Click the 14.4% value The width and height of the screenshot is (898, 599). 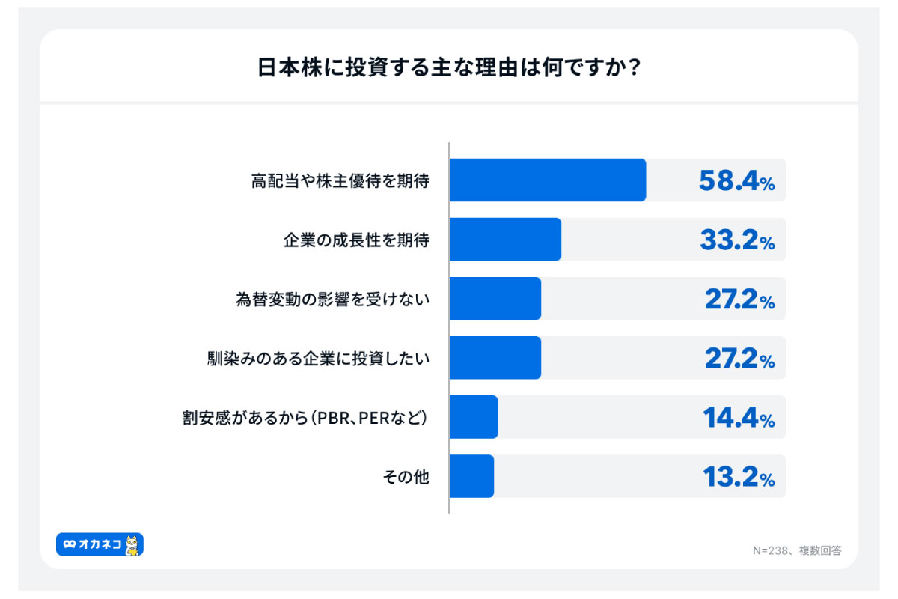click(x=739, y=417)
